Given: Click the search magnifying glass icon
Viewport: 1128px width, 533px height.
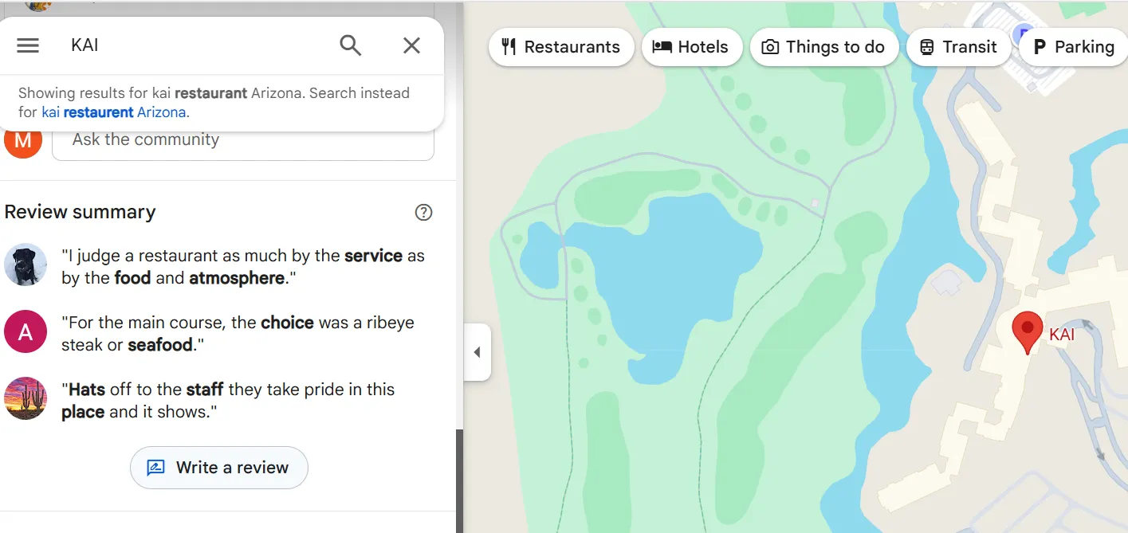Looking at the screenshot, I should [x=350, y=45].
